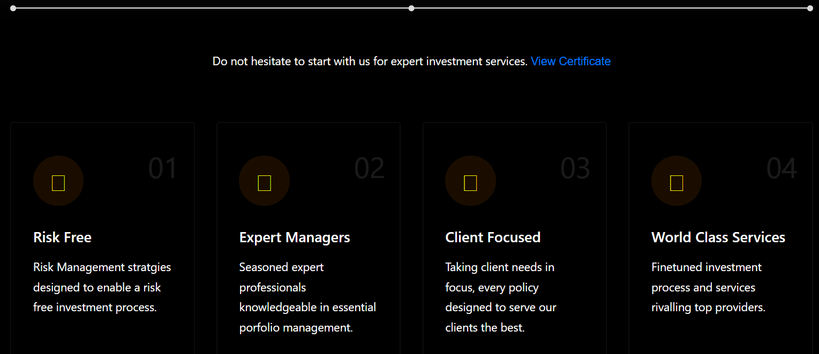
Task: Click the Risk Free description text
Action: (102, 287)
